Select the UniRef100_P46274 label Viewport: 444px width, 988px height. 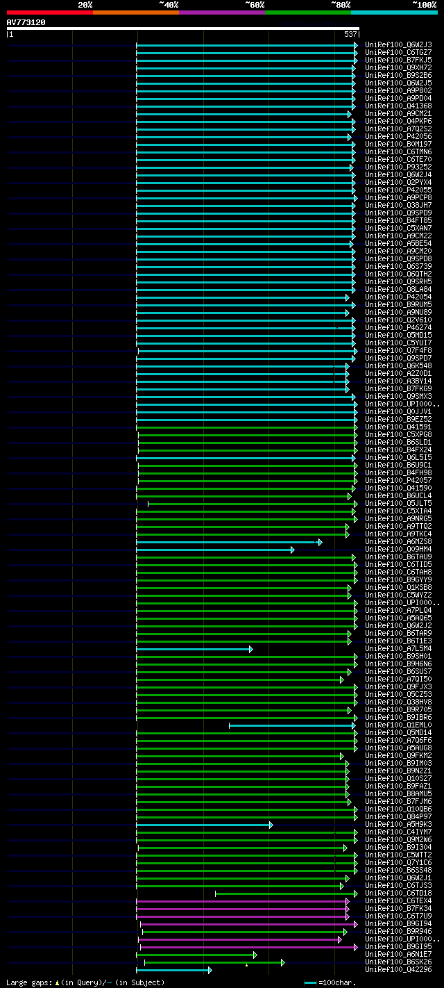tap(398, 327)
